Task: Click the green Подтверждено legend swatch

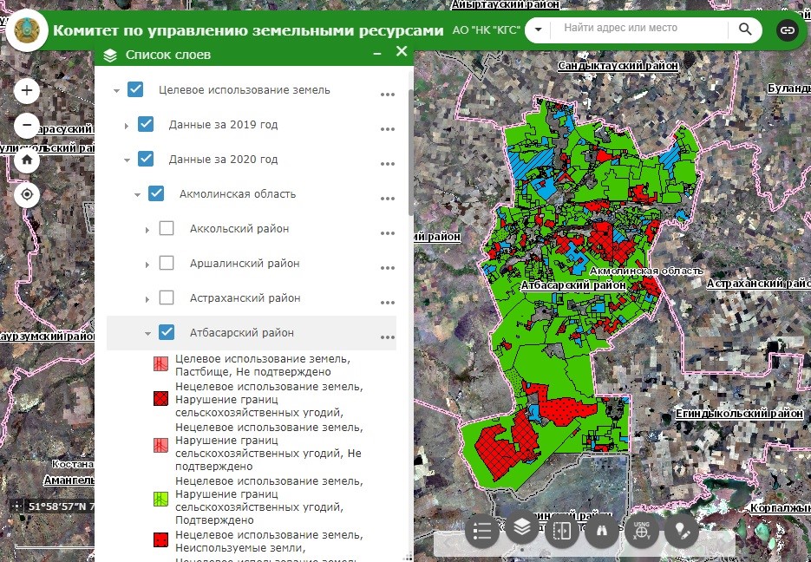Action: [x=160, y=500]
